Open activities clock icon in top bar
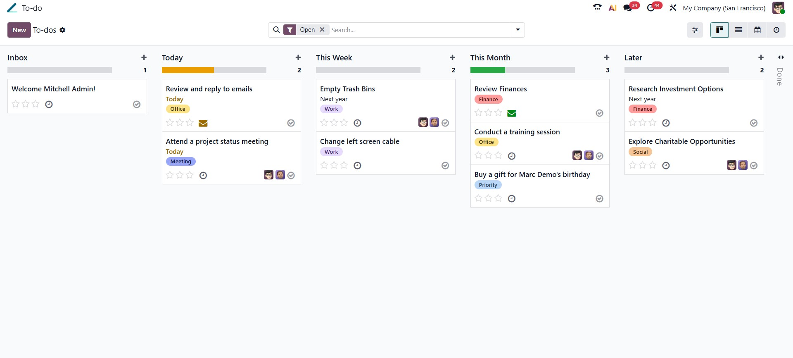The width and height of the screenshot is (793, 358). tap(651, 8)
